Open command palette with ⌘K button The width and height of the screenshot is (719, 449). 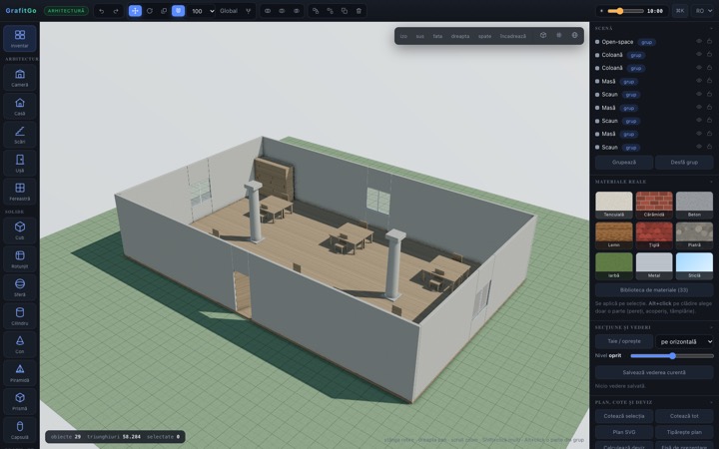pos(680,11)
